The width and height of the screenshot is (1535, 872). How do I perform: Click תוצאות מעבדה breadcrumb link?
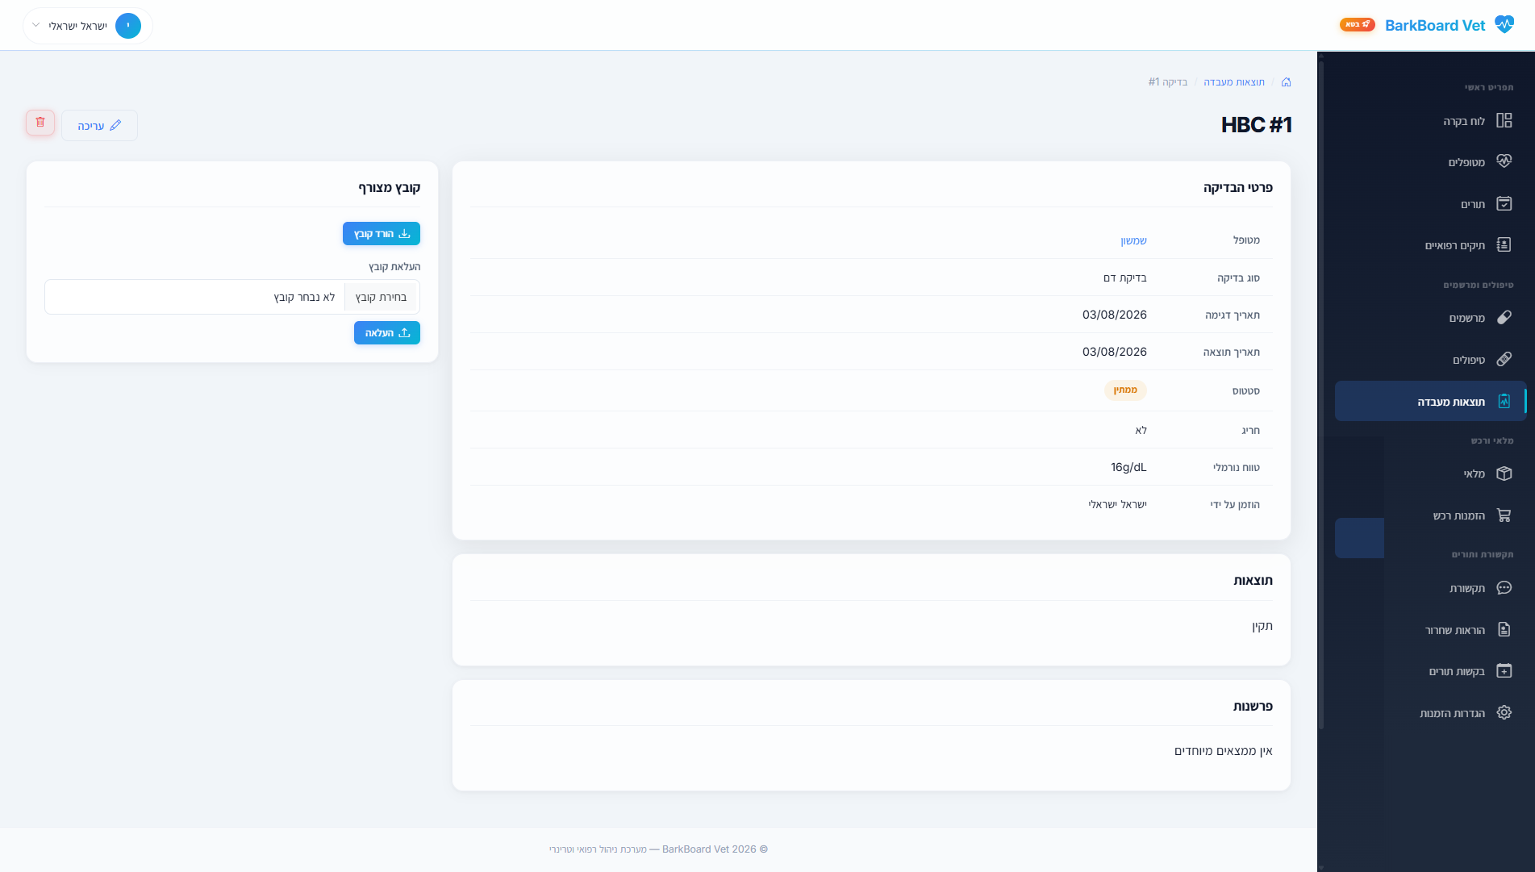[x=1234, y=82]
